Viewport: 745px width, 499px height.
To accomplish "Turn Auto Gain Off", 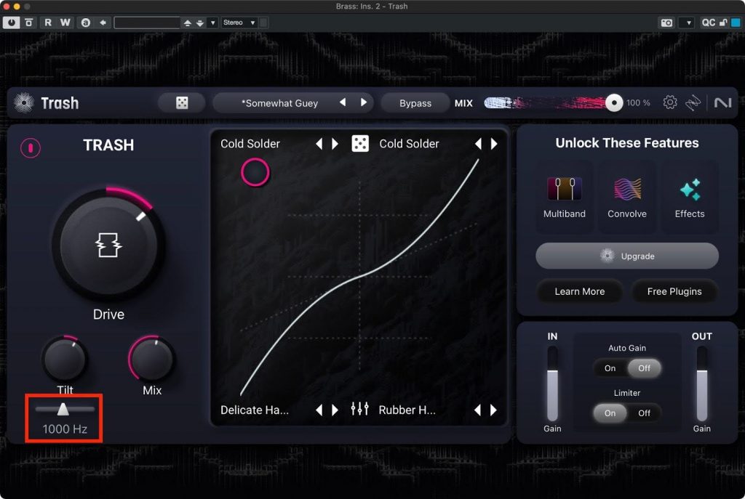I will [645, 368].
